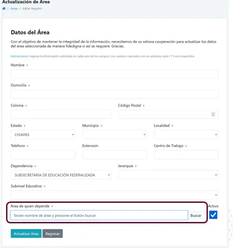Focus the Domicilio input field
The image size is (233, 248).
click(x=114, y=94)
